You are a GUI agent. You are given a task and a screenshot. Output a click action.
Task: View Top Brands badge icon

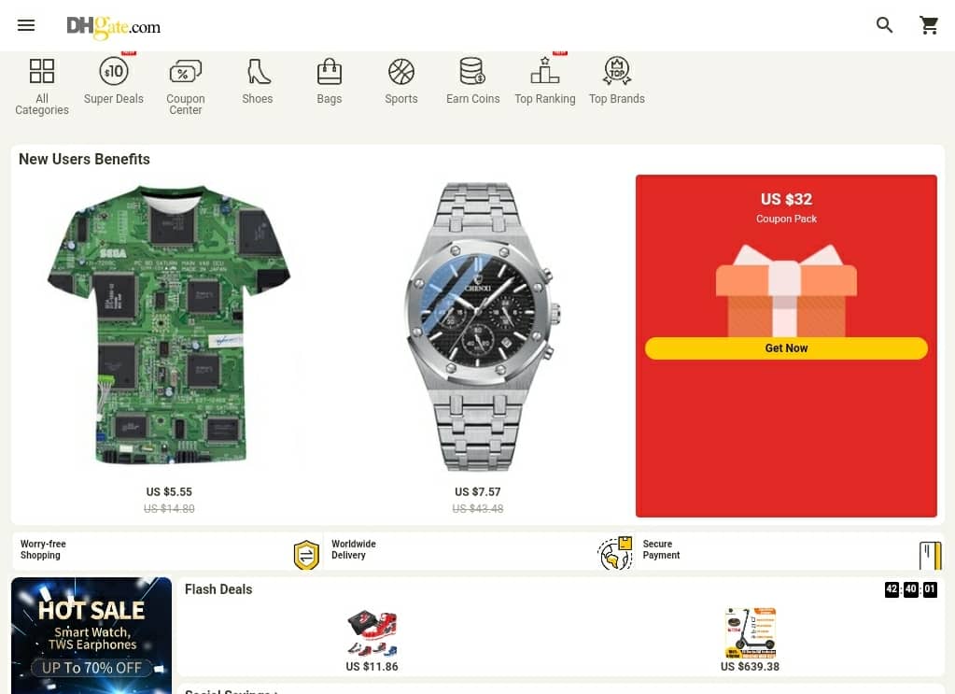coord(617,71)
